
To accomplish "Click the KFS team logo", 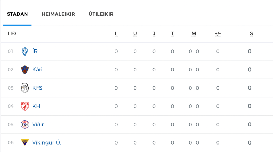I will pos(25,88).
